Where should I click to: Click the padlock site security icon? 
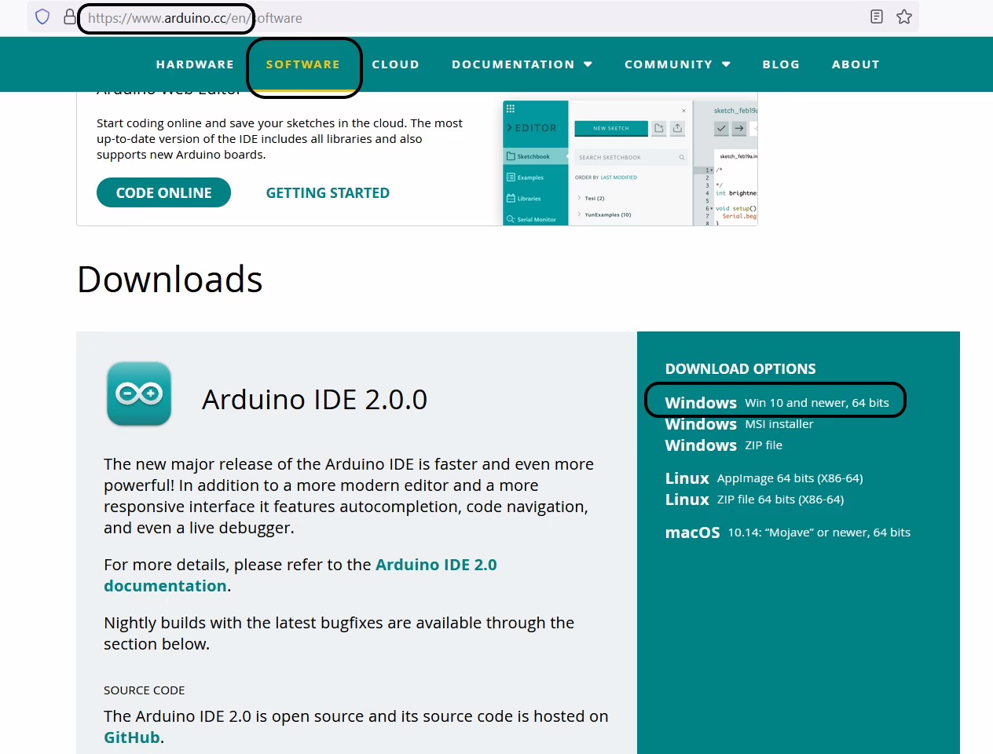[70, 16]
